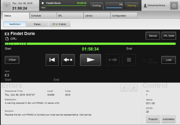180x125 pixels.
Task: Open the Schedule tab
Action: tap(43, 16)
